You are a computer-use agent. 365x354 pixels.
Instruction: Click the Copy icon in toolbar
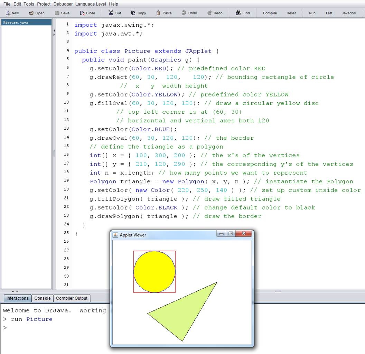pyautogui.click(x=133, y=13)
